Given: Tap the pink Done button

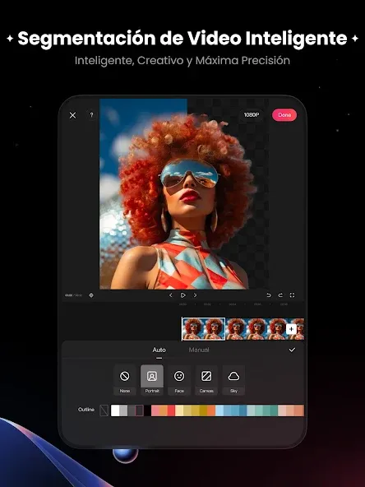Looking at the screenshot, I should (x=284, y=115).
